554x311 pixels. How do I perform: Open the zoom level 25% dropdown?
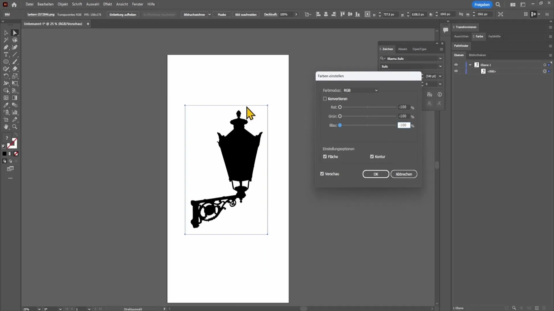tap(39, 309)
